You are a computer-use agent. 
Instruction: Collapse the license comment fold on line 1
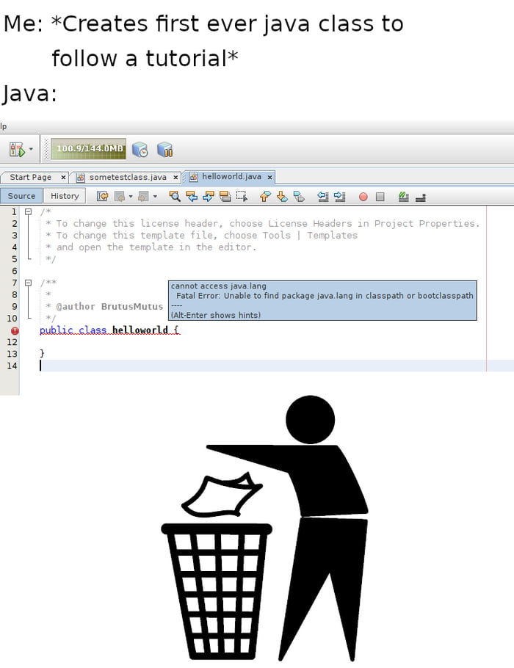pos(29,211)
